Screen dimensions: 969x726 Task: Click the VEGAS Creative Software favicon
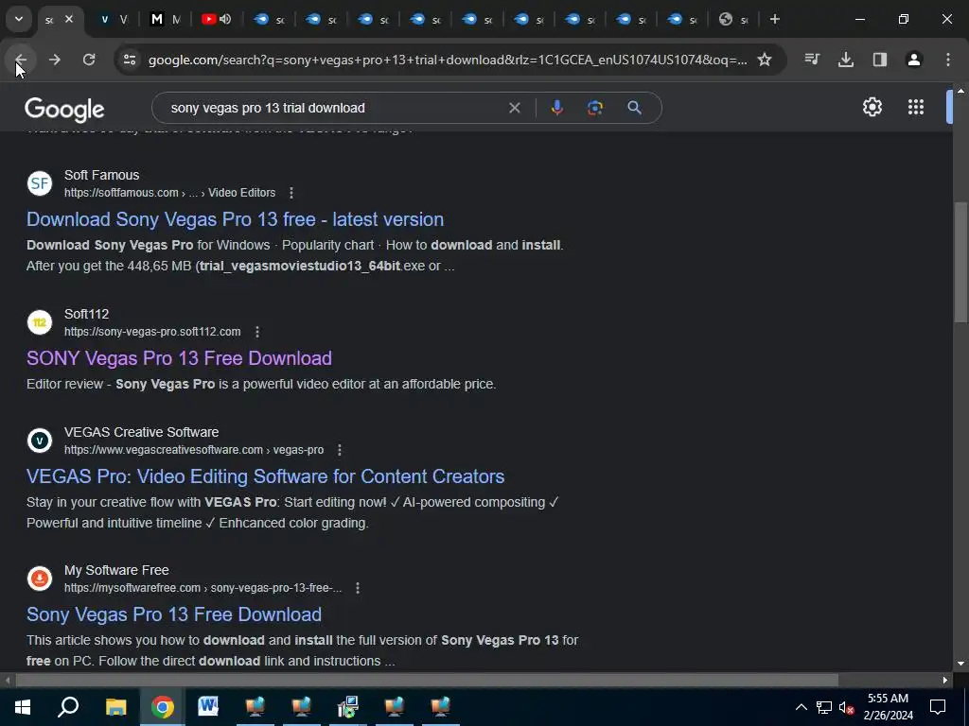(40, 441)
